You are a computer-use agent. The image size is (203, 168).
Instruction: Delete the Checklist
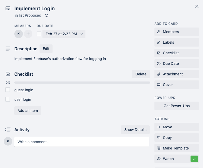141,74
